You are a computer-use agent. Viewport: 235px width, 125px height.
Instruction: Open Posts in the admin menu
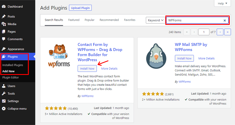click(11, 16)
